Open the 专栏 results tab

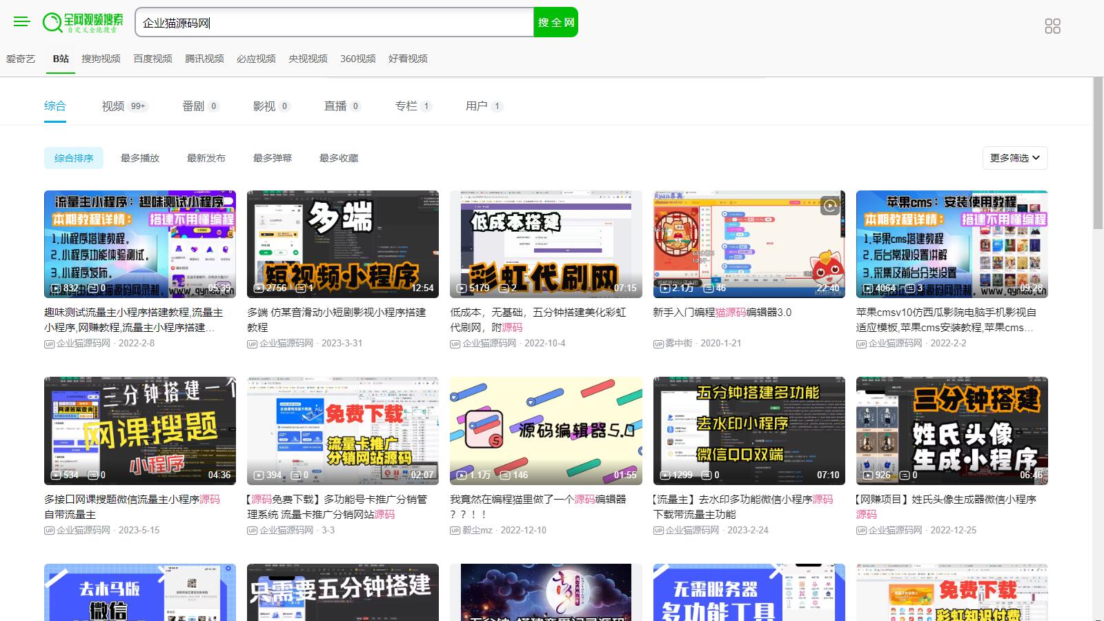point(413,106)
